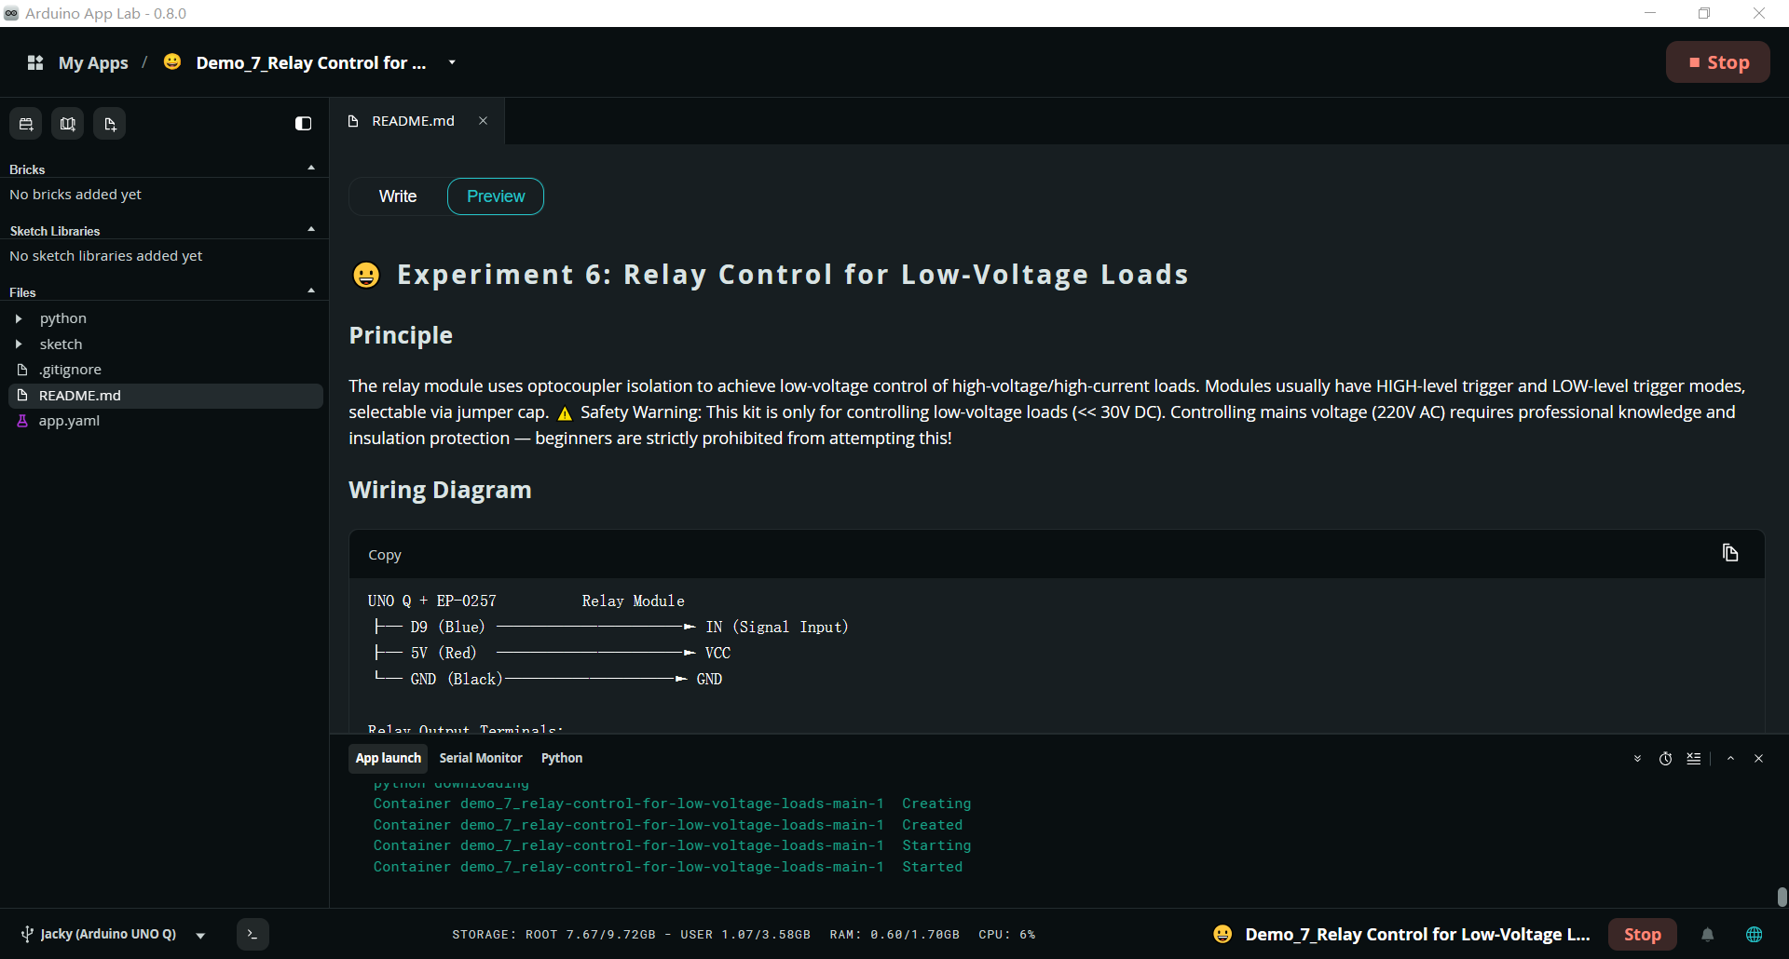The width and height of the screenshot is (1789, 959).
Task: Toggle the sidebar panel visibility icon
Action: pyautogui.click(x=303, y=124)
